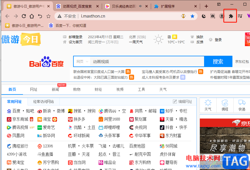
Task: Click the bee icon in address bar
Action: pos(183,16)
